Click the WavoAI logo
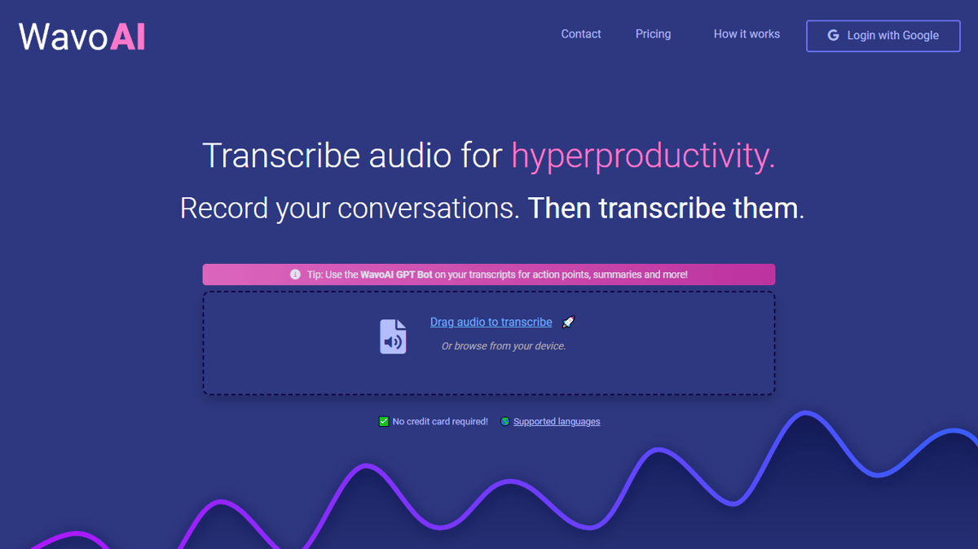Image resolution: width=978 pixels, height=549 pixels. [82, 36]
